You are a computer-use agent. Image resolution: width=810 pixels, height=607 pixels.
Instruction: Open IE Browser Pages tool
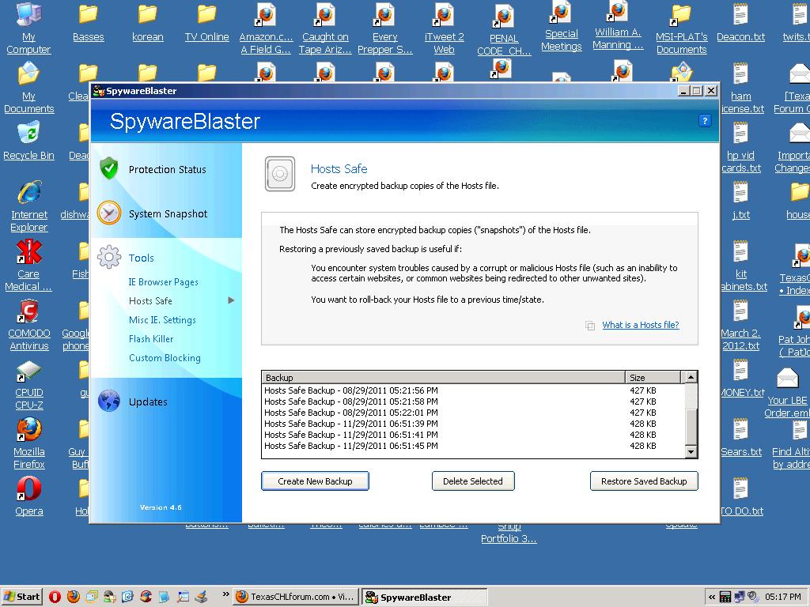163,282
